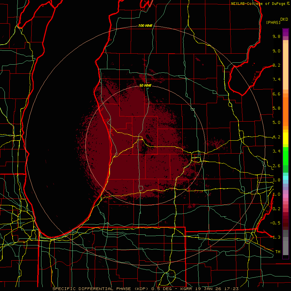This screenshot has height=291, width=291.
Task: Pick the gray band at the color bar's bottom
Action: (x=286, y=247)
